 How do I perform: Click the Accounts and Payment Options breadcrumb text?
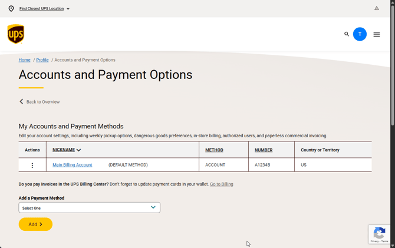tap(85, 60)
